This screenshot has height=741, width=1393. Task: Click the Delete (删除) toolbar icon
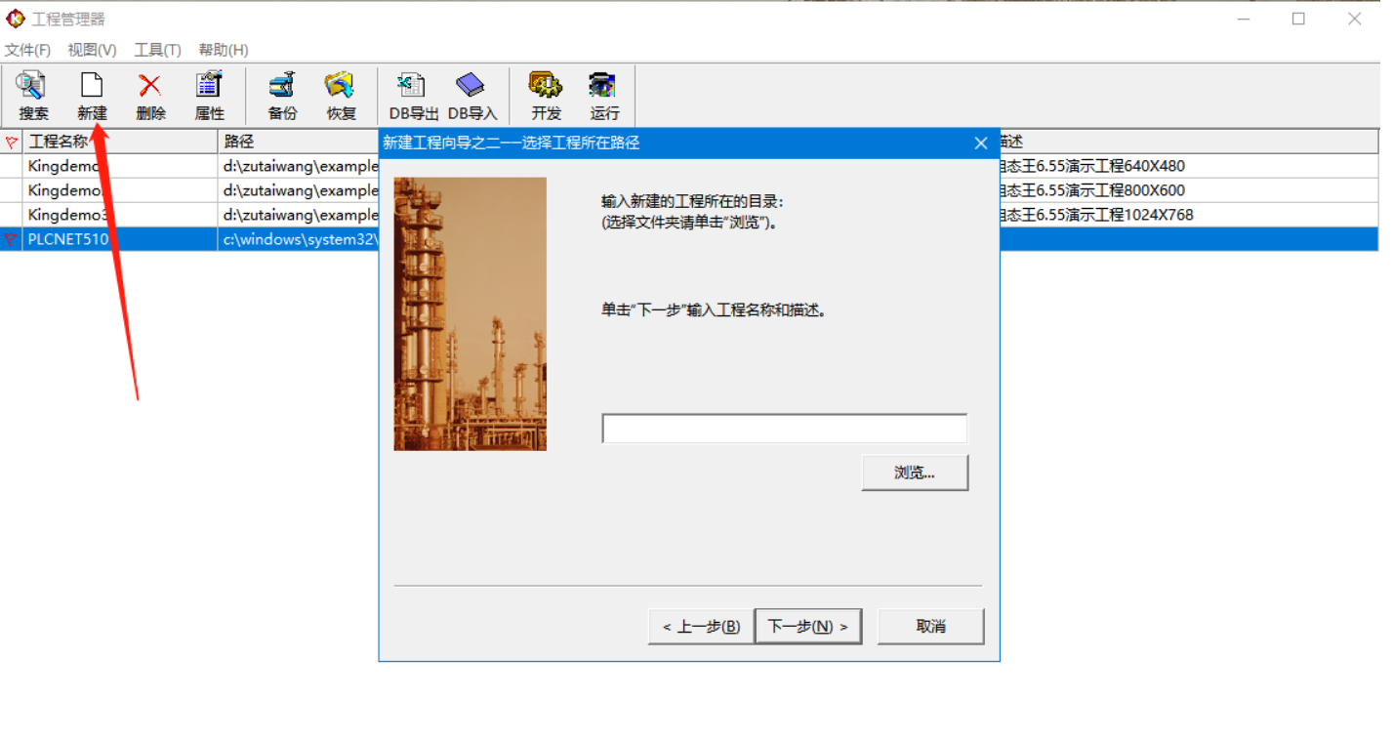[150, 96]
